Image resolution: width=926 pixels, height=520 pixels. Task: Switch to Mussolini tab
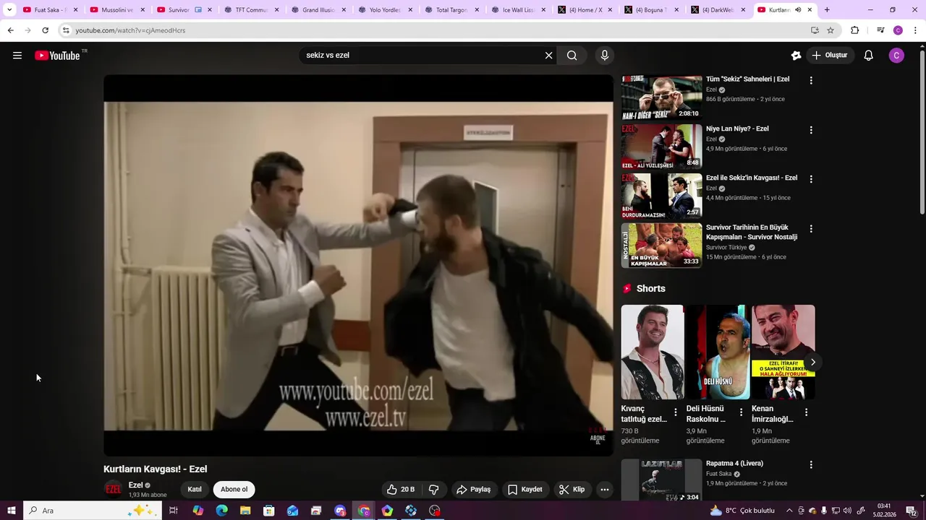116,10
